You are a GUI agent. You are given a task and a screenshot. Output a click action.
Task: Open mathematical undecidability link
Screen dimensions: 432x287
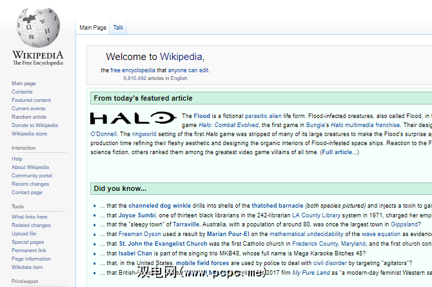click(306, 234)
